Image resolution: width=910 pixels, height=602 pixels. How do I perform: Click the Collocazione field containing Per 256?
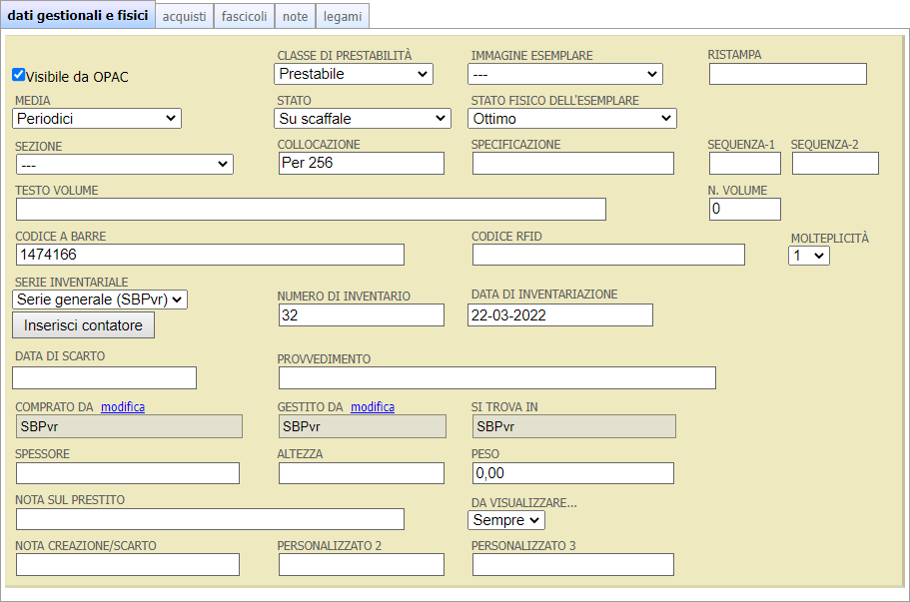(x=361, y=163)
